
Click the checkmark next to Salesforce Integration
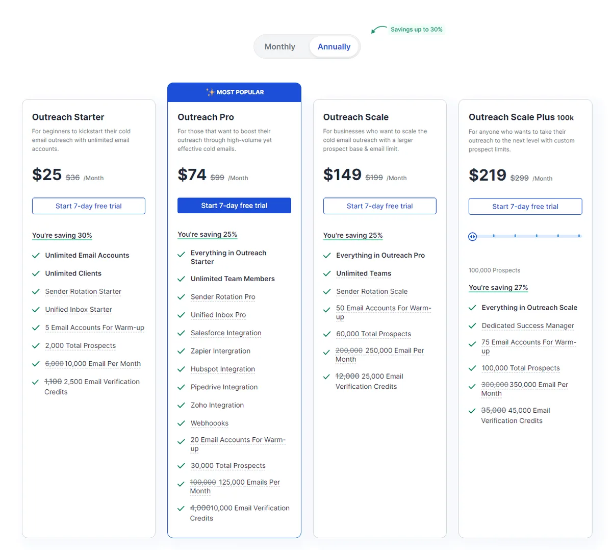click(182, 333)
